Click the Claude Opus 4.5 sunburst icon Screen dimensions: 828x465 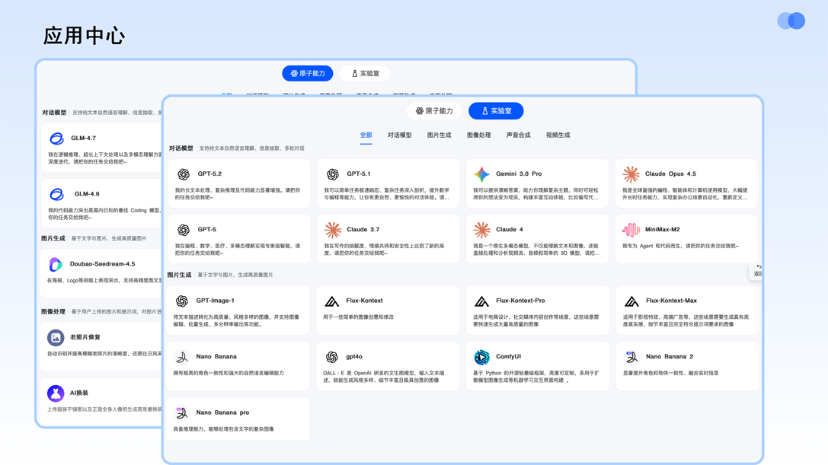[631, 174]
